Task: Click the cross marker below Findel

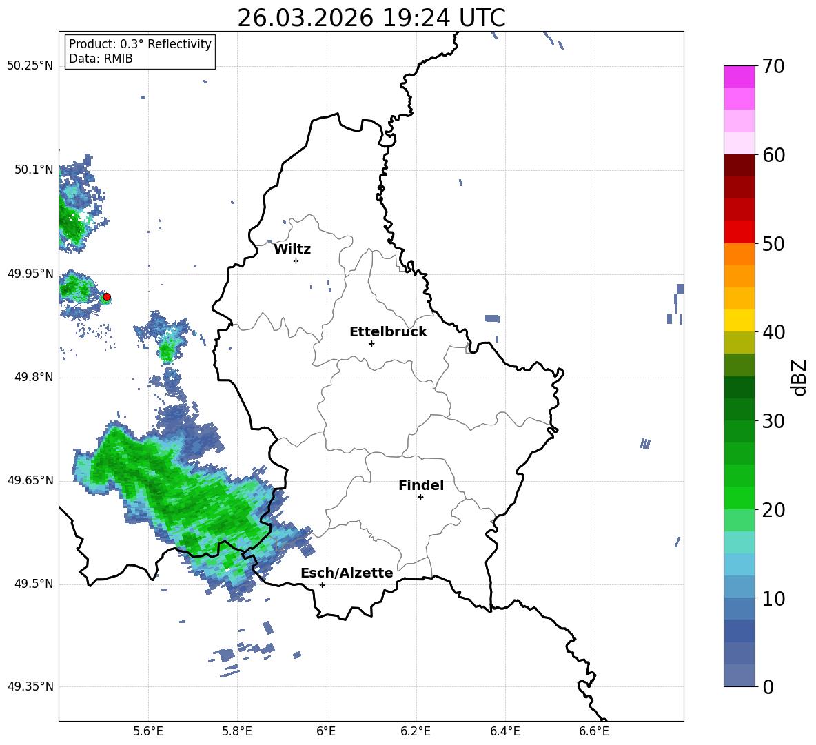Action: [420, 498]
